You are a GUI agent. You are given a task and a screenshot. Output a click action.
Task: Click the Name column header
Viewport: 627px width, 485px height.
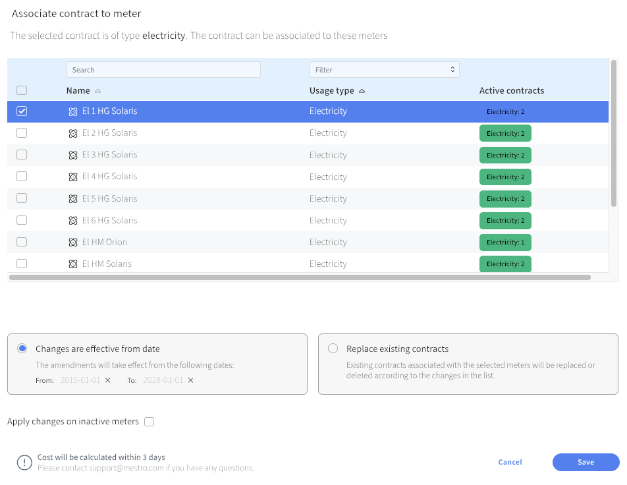pos(78,91)
